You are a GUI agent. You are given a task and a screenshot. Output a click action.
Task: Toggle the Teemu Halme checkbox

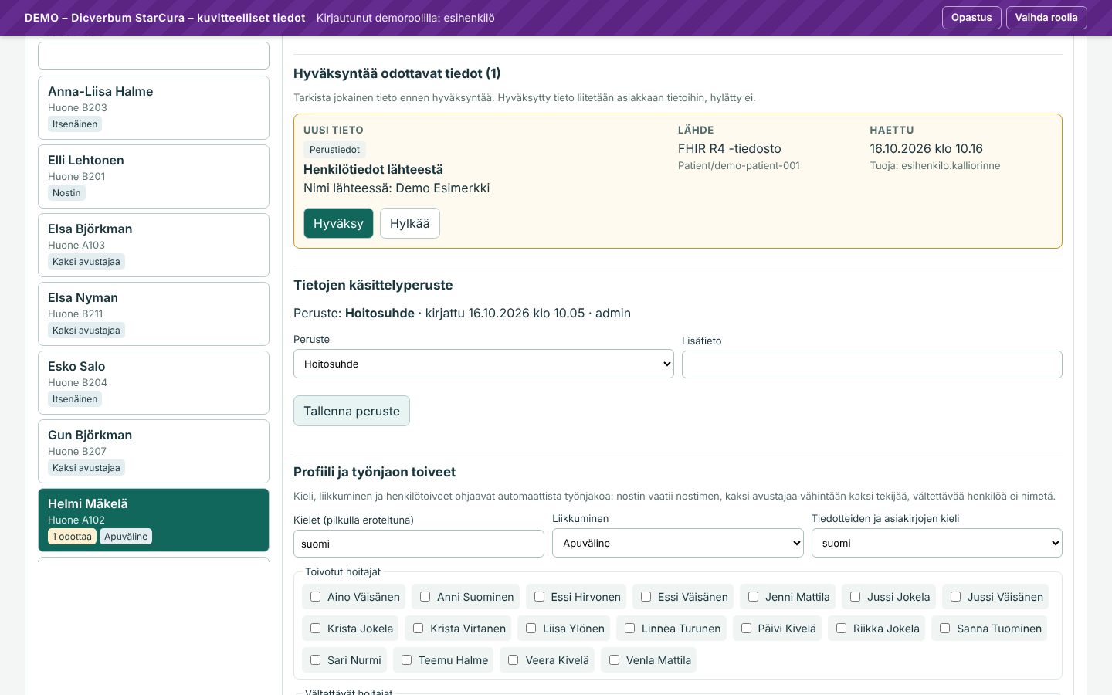(406, 660)
